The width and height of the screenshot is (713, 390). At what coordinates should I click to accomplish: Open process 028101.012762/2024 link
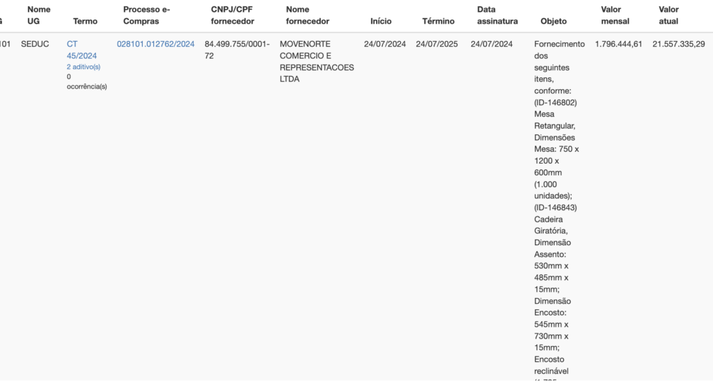pos(155,44)
